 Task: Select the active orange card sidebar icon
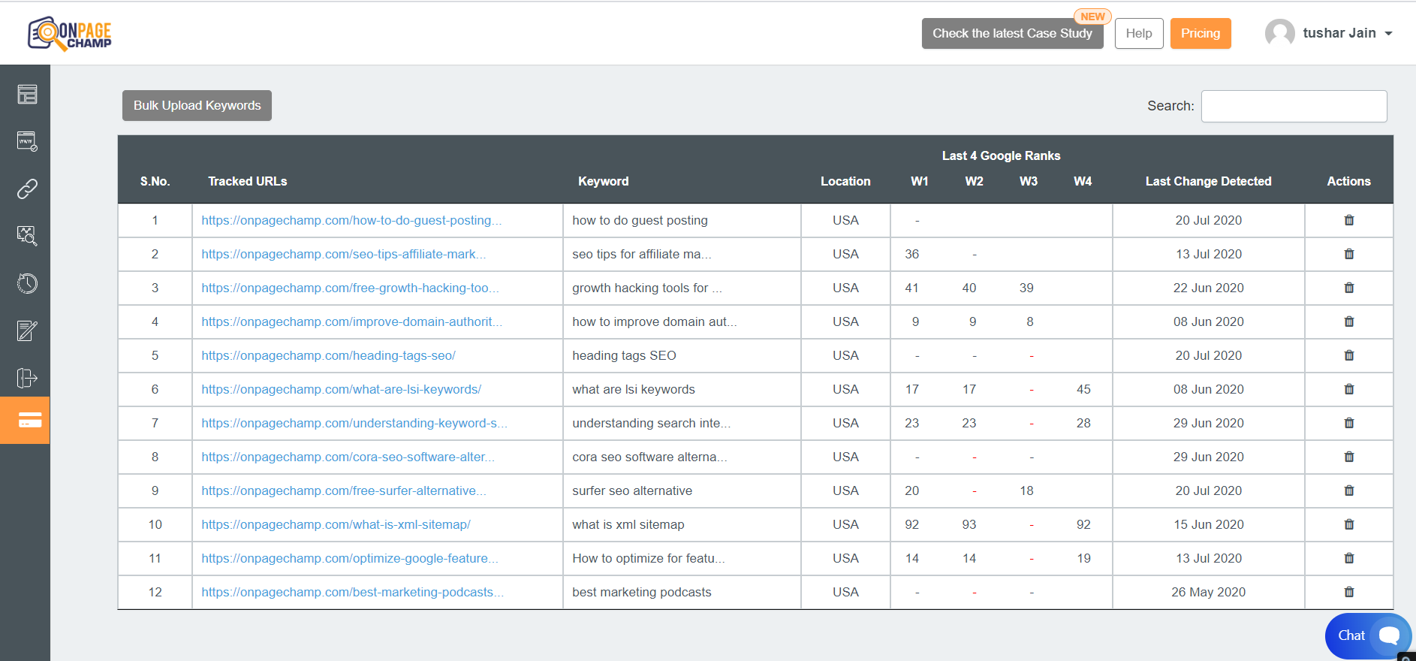(x=25, y=420)
